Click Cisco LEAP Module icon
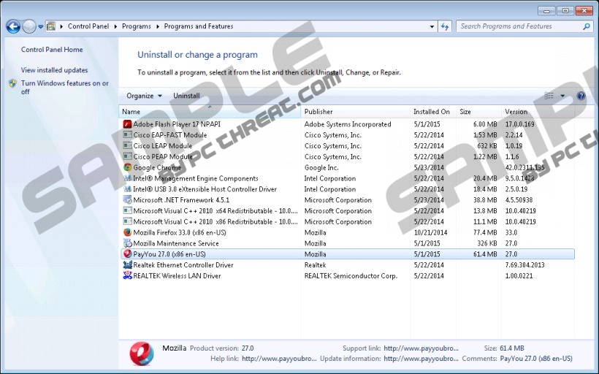The width and height of the screenshot is (599, 374). click(x=127, y=145)
